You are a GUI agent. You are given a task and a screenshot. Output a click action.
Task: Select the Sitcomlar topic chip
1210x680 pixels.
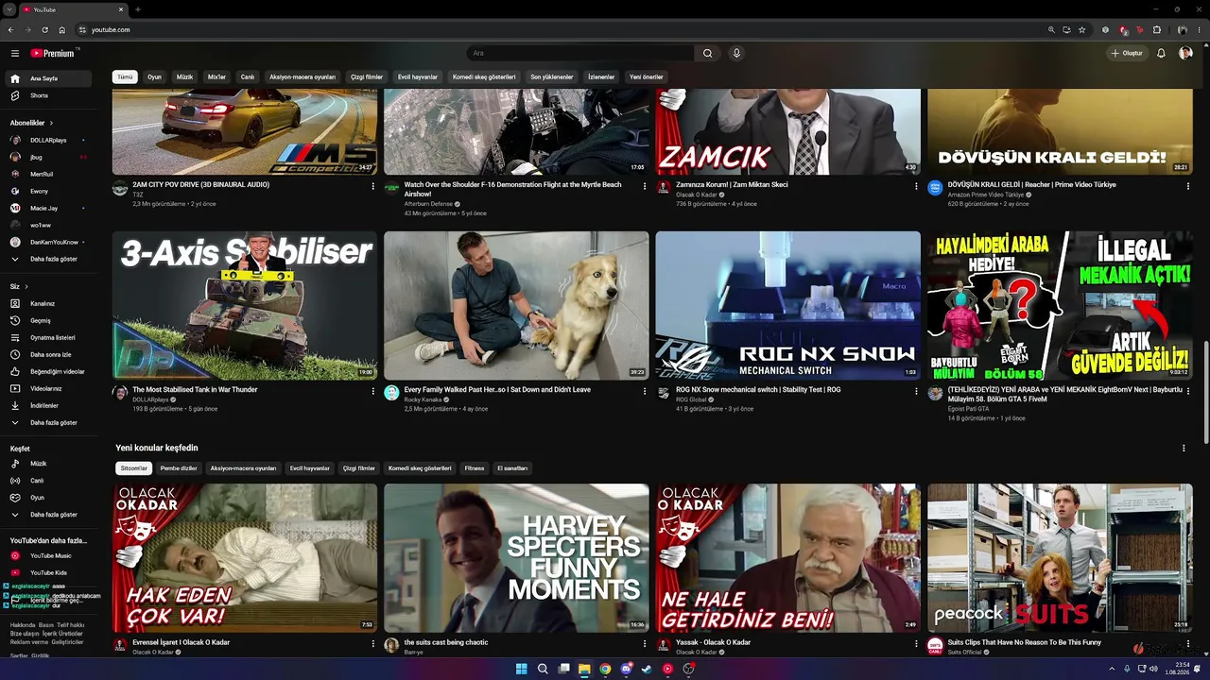tap(134, 468)
